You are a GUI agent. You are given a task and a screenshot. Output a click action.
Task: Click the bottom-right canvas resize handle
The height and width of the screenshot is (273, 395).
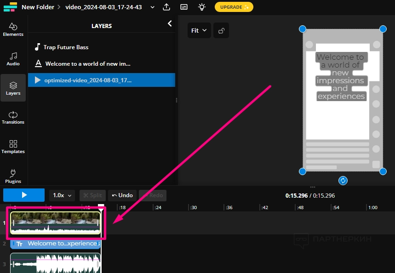(x=383, y=171)
